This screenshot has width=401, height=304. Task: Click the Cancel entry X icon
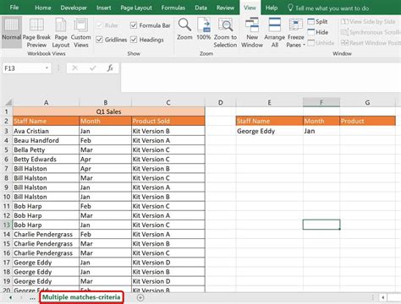pyautogui.click(x=74, y=68)
